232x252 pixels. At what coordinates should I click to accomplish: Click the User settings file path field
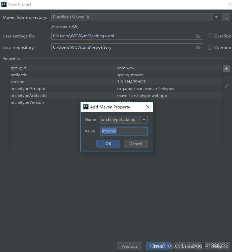[127, 36]
